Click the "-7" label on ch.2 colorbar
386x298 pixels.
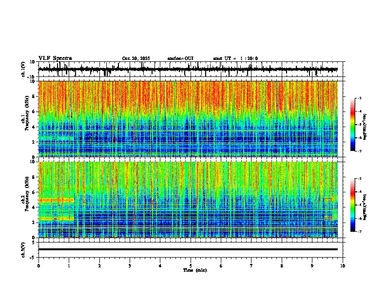tap(359, 231)
